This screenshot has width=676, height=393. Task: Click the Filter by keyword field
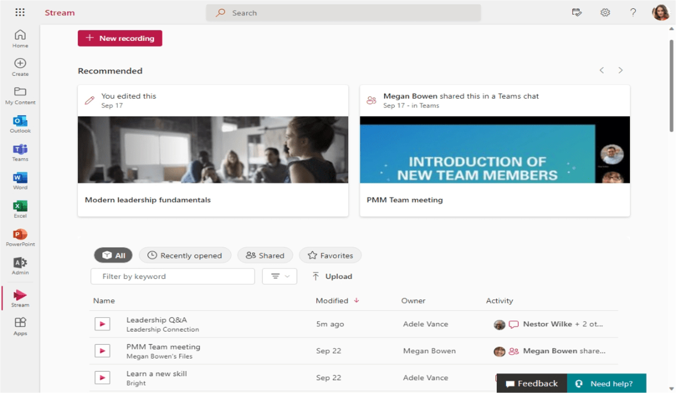coord(172,276)
